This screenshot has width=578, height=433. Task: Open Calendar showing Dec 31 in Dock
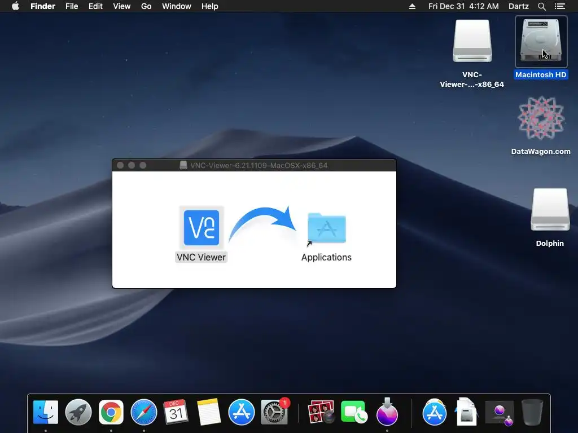click(x=176, y=412)
